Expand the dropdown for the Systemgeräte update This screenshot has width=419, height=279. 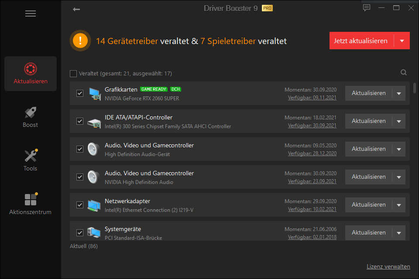pyautogui.click(x=398, y=233)
